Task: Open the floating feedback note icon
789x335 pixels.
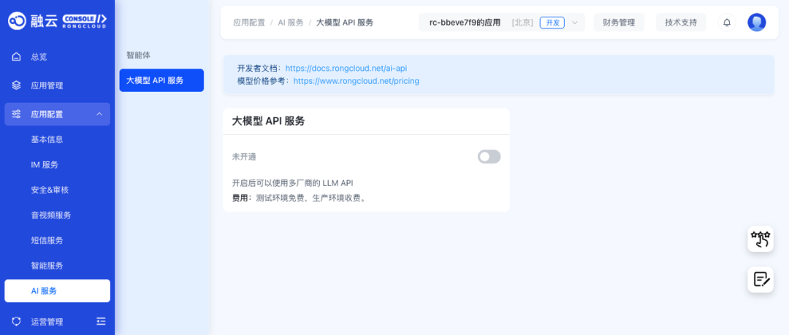Action: coord(761,279)
